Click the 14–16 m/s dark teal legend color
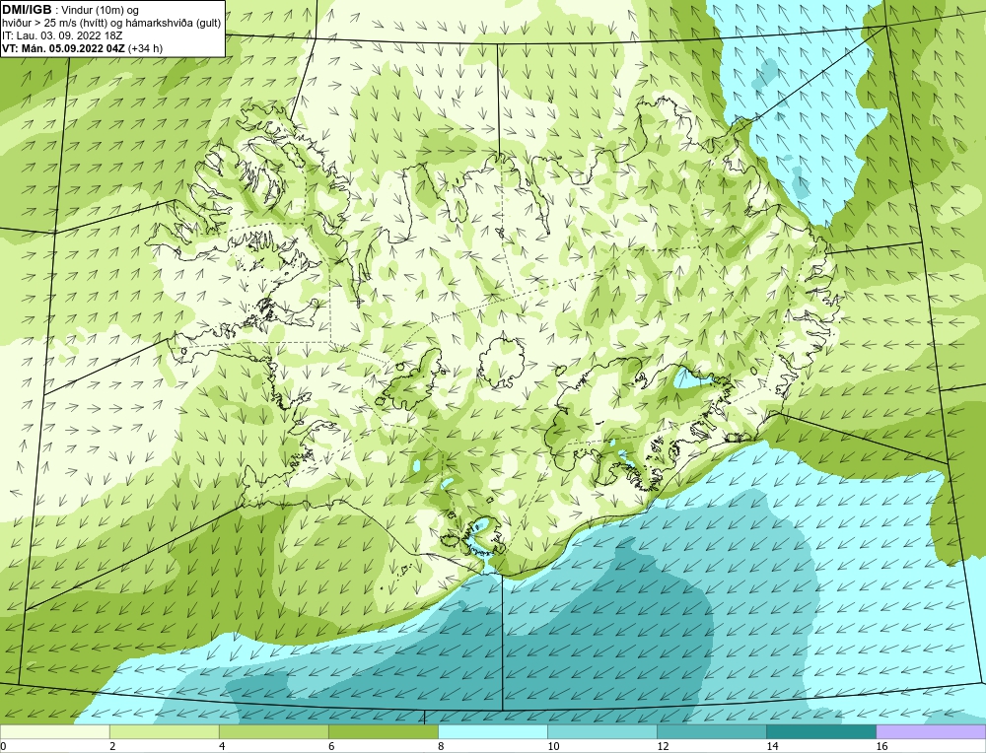Screen dimensions: 986x753 [820, 731]
